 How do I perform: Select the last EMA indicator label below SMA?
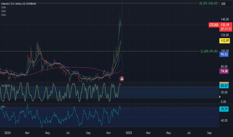[3, 15]
